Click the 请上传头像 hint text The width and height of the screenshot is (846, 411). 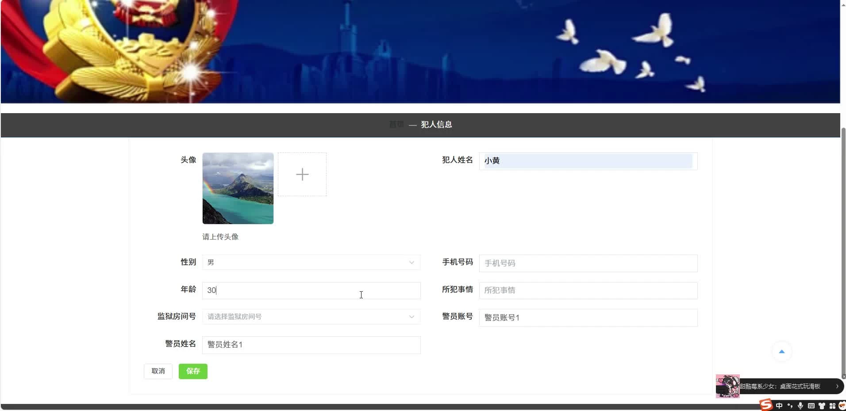220,237
